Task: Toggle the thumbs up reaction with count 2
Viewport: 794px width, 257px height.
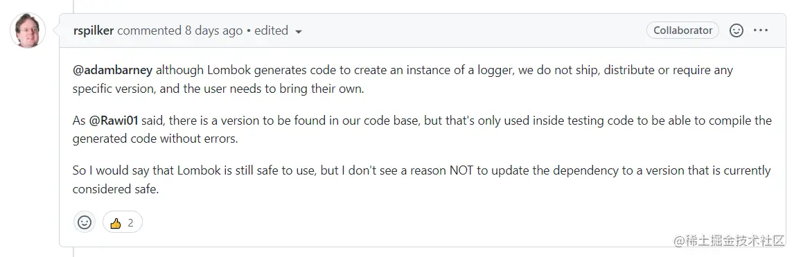Action: tap(123, 222)
